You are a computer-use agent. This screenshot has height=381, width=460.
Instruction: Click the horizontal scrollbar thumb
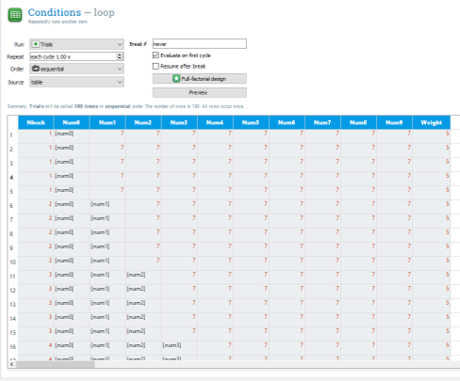click(56, 364)
